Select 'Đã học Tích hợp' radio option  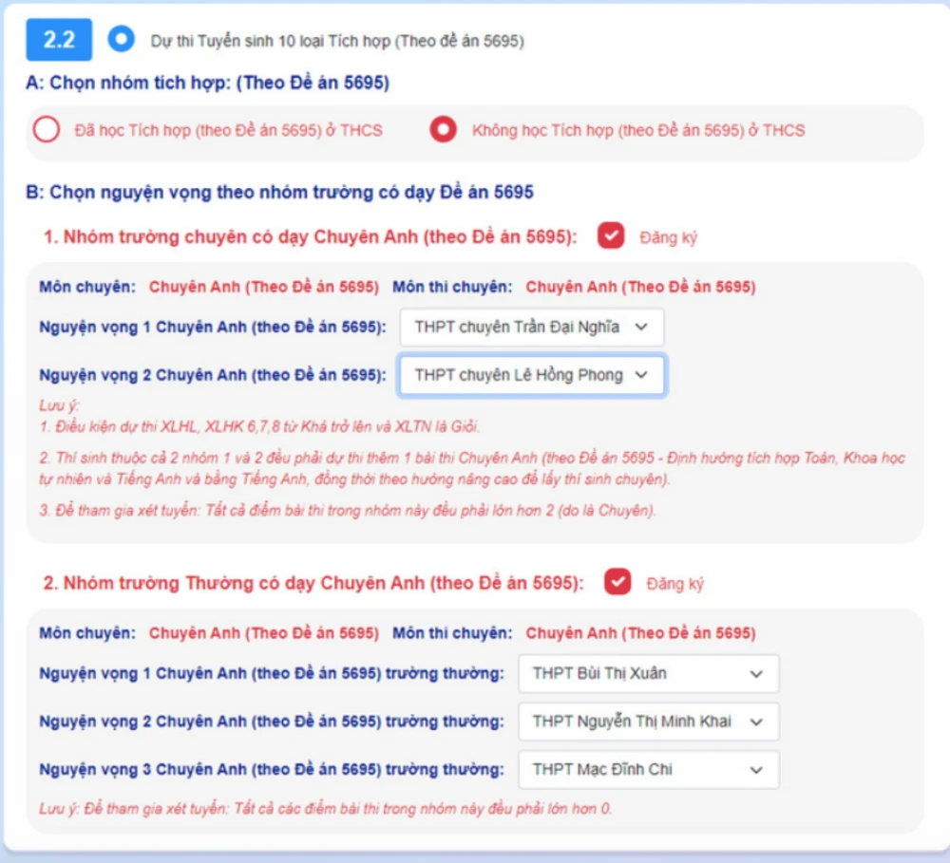46,130
